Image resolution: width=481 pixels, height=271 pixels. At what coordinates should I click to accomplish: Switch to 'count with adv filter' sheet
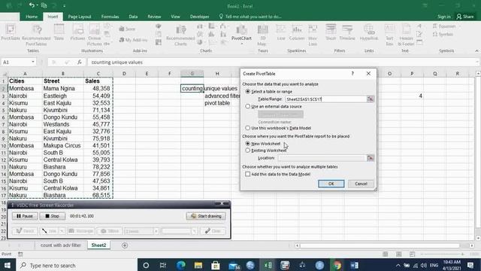coord(61,245)
